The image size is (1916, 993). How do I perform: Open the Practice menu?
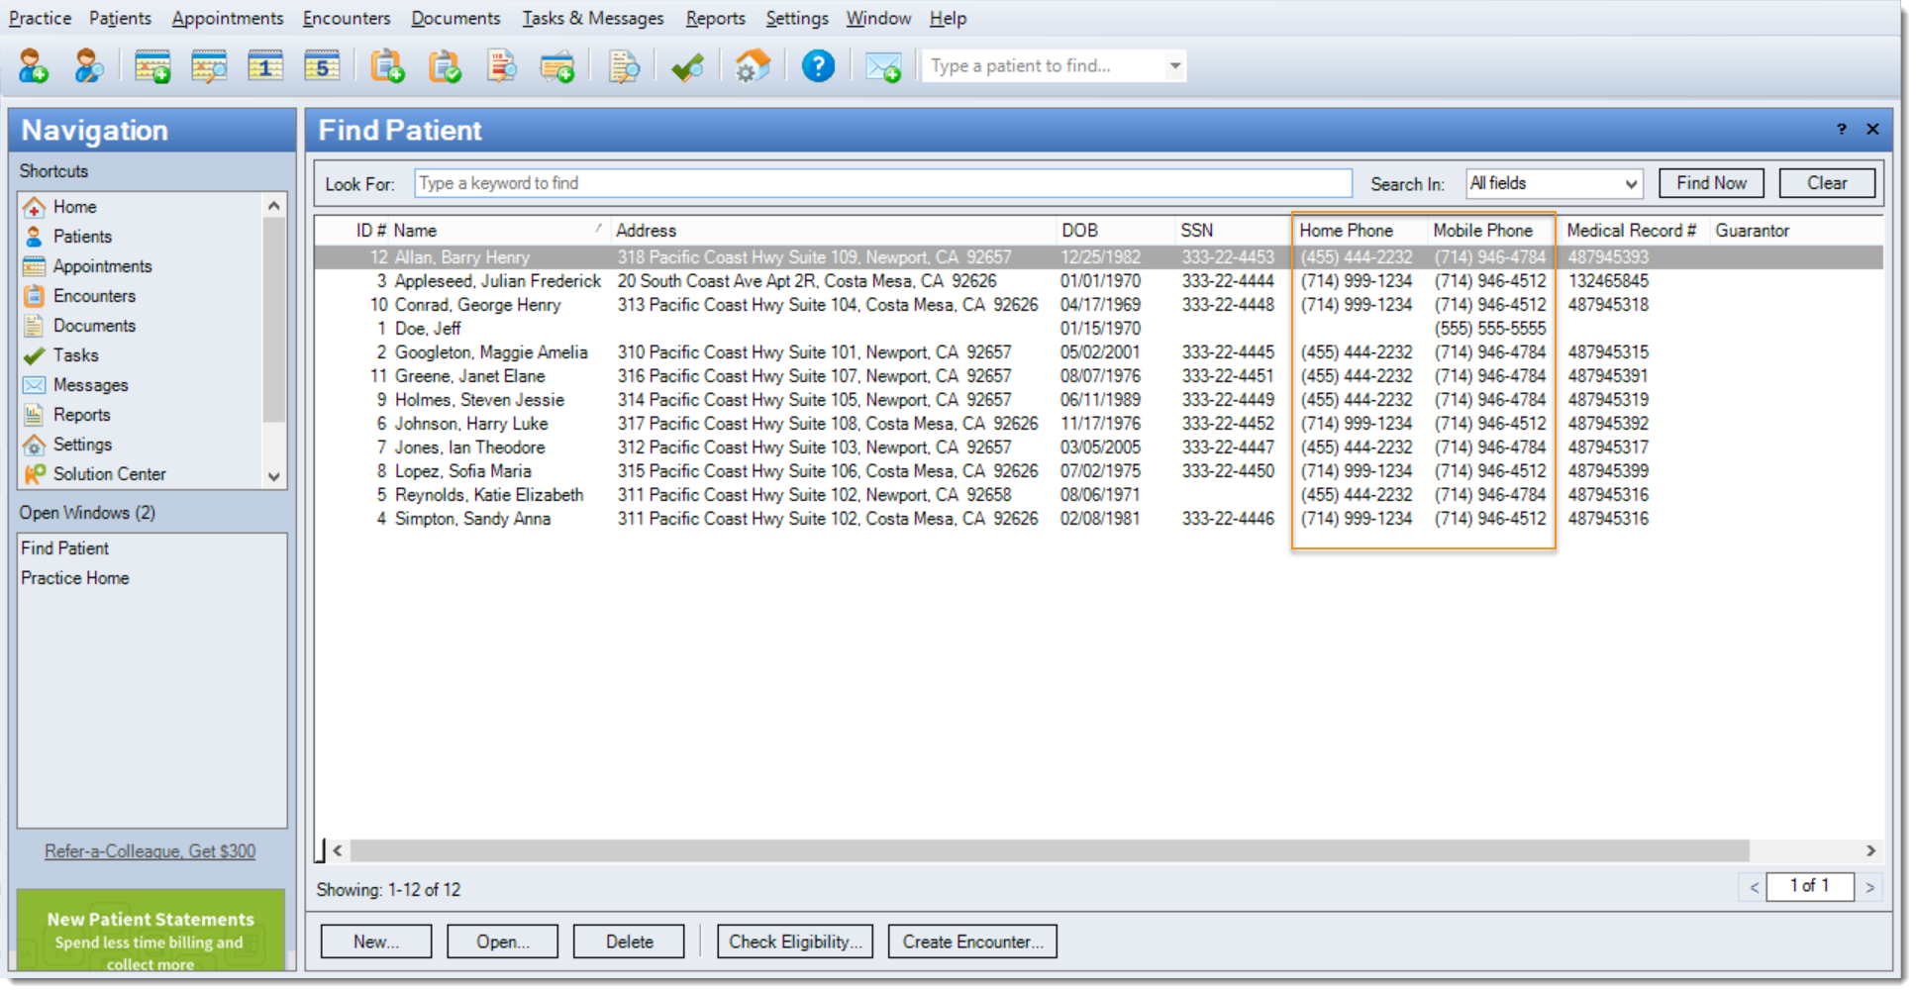40,18
